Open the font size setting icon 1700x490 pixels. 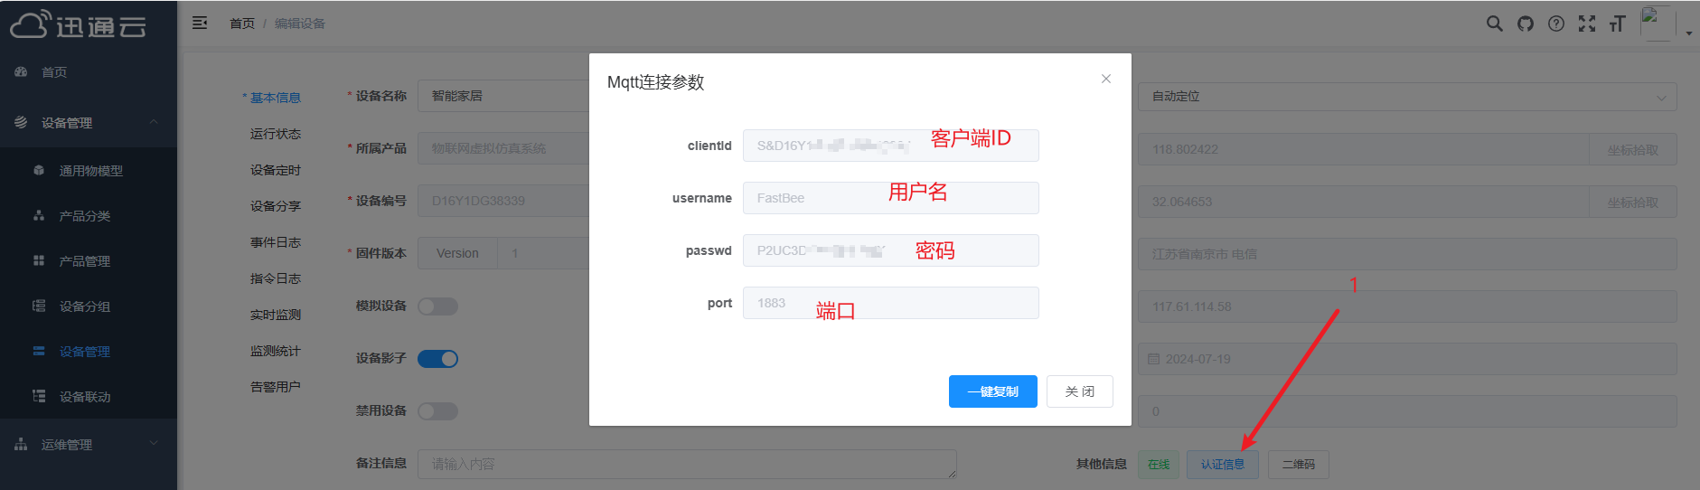coord(1618,24)
